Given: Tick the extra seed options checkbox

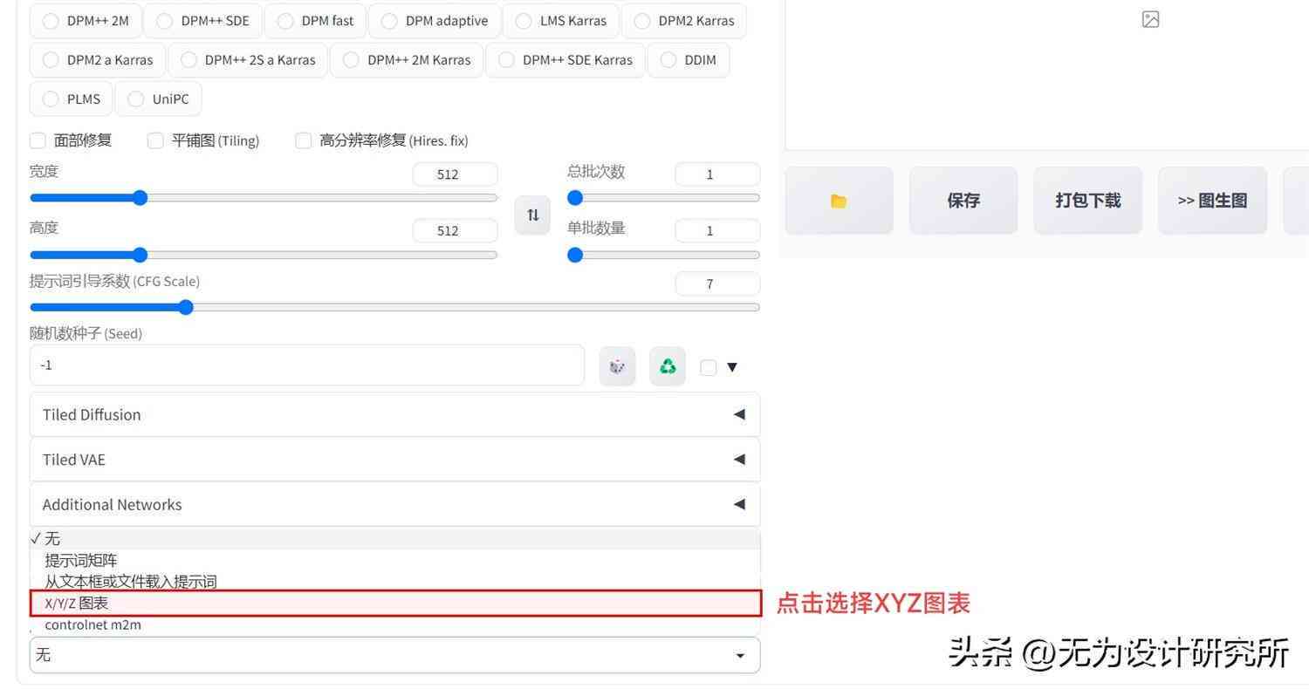Looking at the screenshot, I should 709,367.
